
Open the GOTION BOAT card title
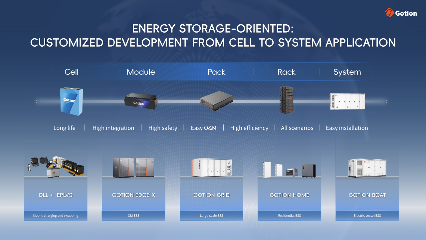pos(367,195)
